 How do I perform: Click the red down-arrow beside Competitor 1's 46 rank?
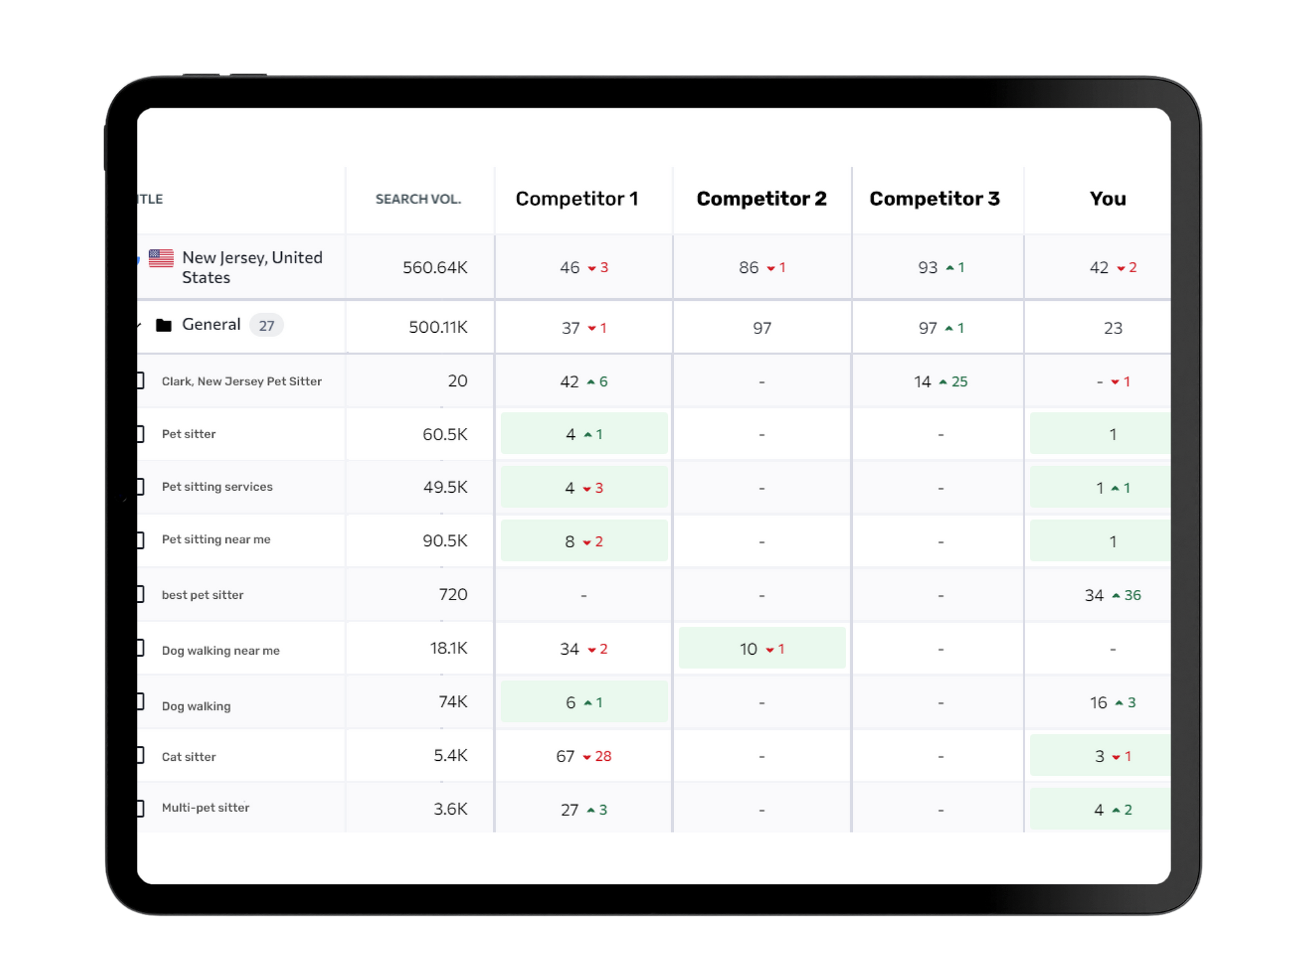point(593,268)
